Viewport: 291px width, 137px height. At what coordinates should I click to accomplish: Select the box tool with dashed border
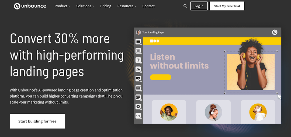coord(138,51)
